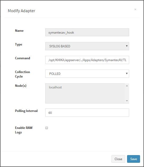The height and width of the screenshot is (167, 144).
Task: Click the Collection Cycle dropdown arrow
Action: (127, 73)
